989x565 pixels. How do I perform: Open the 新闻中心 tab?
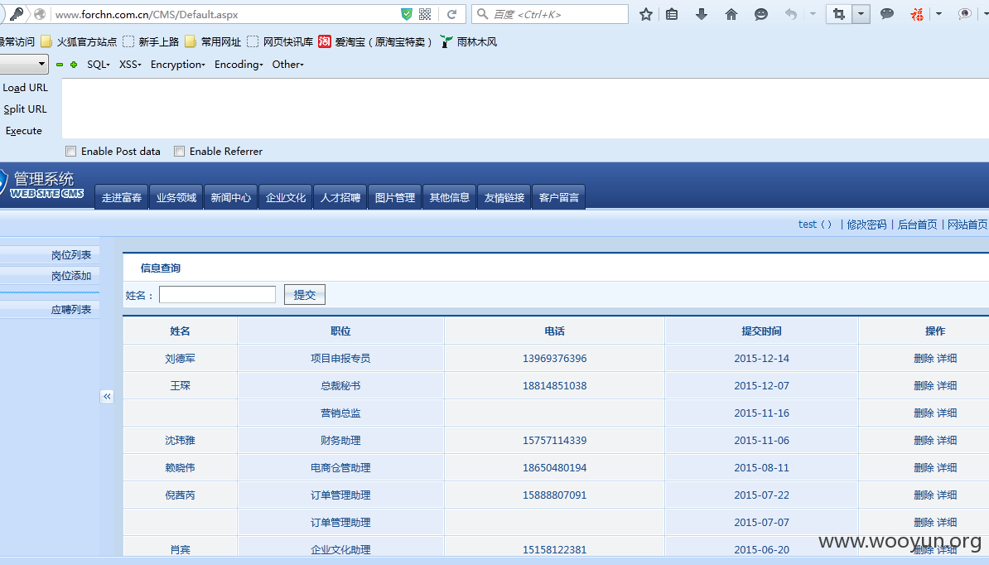coord(231,197)
